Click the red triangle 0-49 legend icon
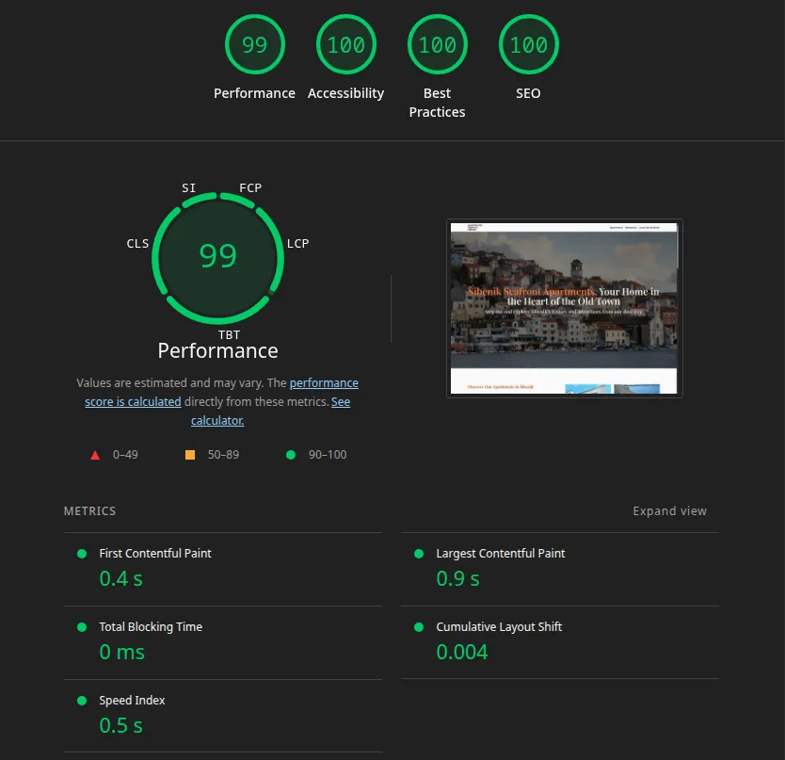This screenshot has width=785, height=760. (x=94, y=455)
